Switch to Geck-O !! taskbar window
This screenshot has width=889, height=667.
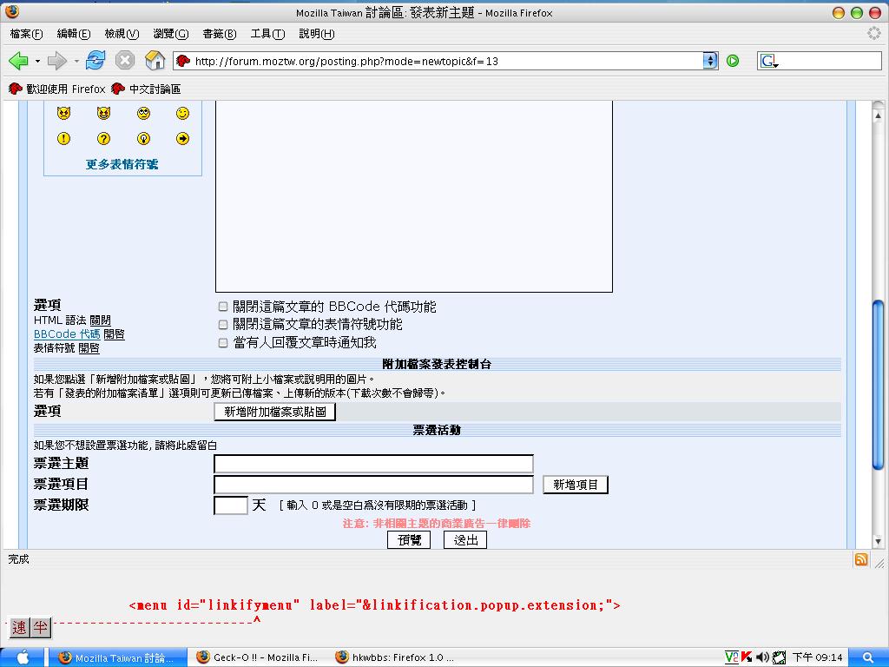(257, 657)
